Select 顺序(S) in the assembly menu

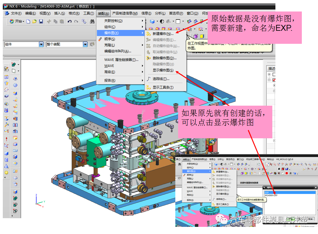pos(121,39)
